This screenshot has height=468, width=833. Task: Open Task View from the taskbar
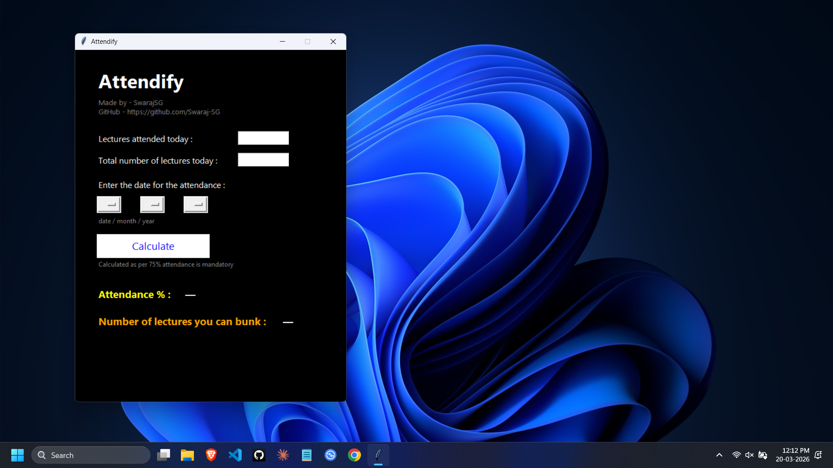coord(163,455)
